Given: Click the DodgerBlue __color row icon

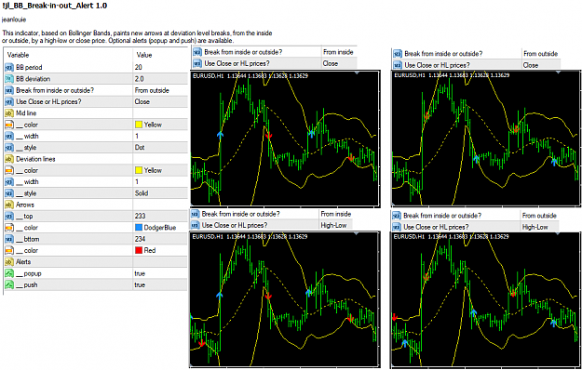Looking at the screenshot, I should click(9, 228).
